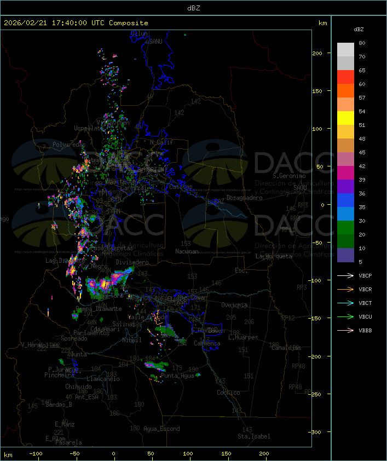The width and height of the screenshot is (387, 461).
Task: Select the green 20-30 dBZ swatch
Action: click(x=345, y=228)
